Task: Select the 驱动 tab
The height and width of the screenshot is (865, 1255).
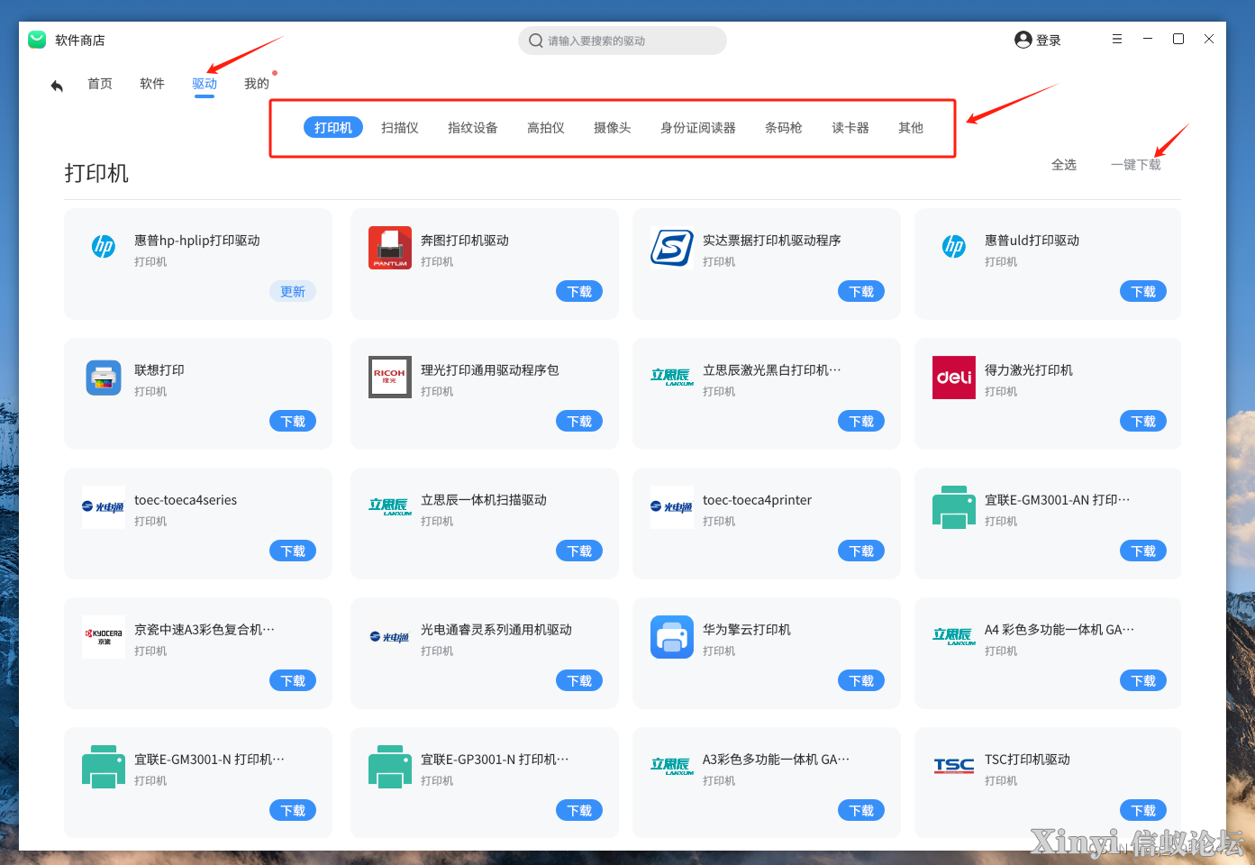Action: point(205,84)
